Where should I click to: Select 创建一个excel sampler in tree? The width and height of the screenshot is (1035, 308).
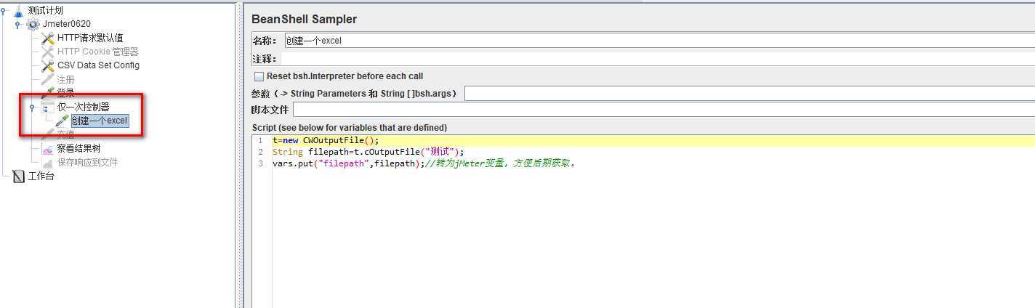(x=100, y=121)
